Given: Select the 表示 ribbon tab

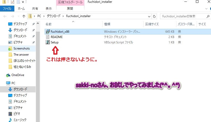Looking at the screenshot, I should point(49,9).
